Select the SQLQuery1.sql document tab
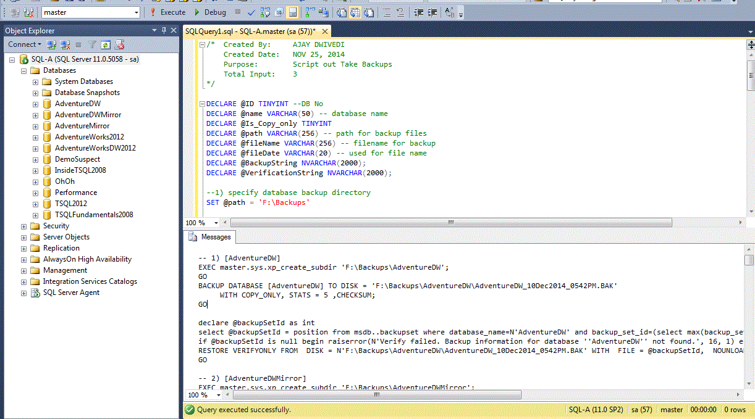 [x=250, y=31]
